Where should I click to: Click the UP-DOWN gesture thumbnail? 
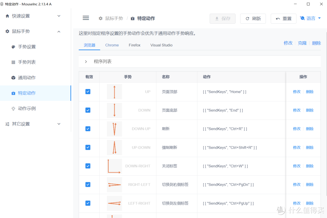pos(114,147)
